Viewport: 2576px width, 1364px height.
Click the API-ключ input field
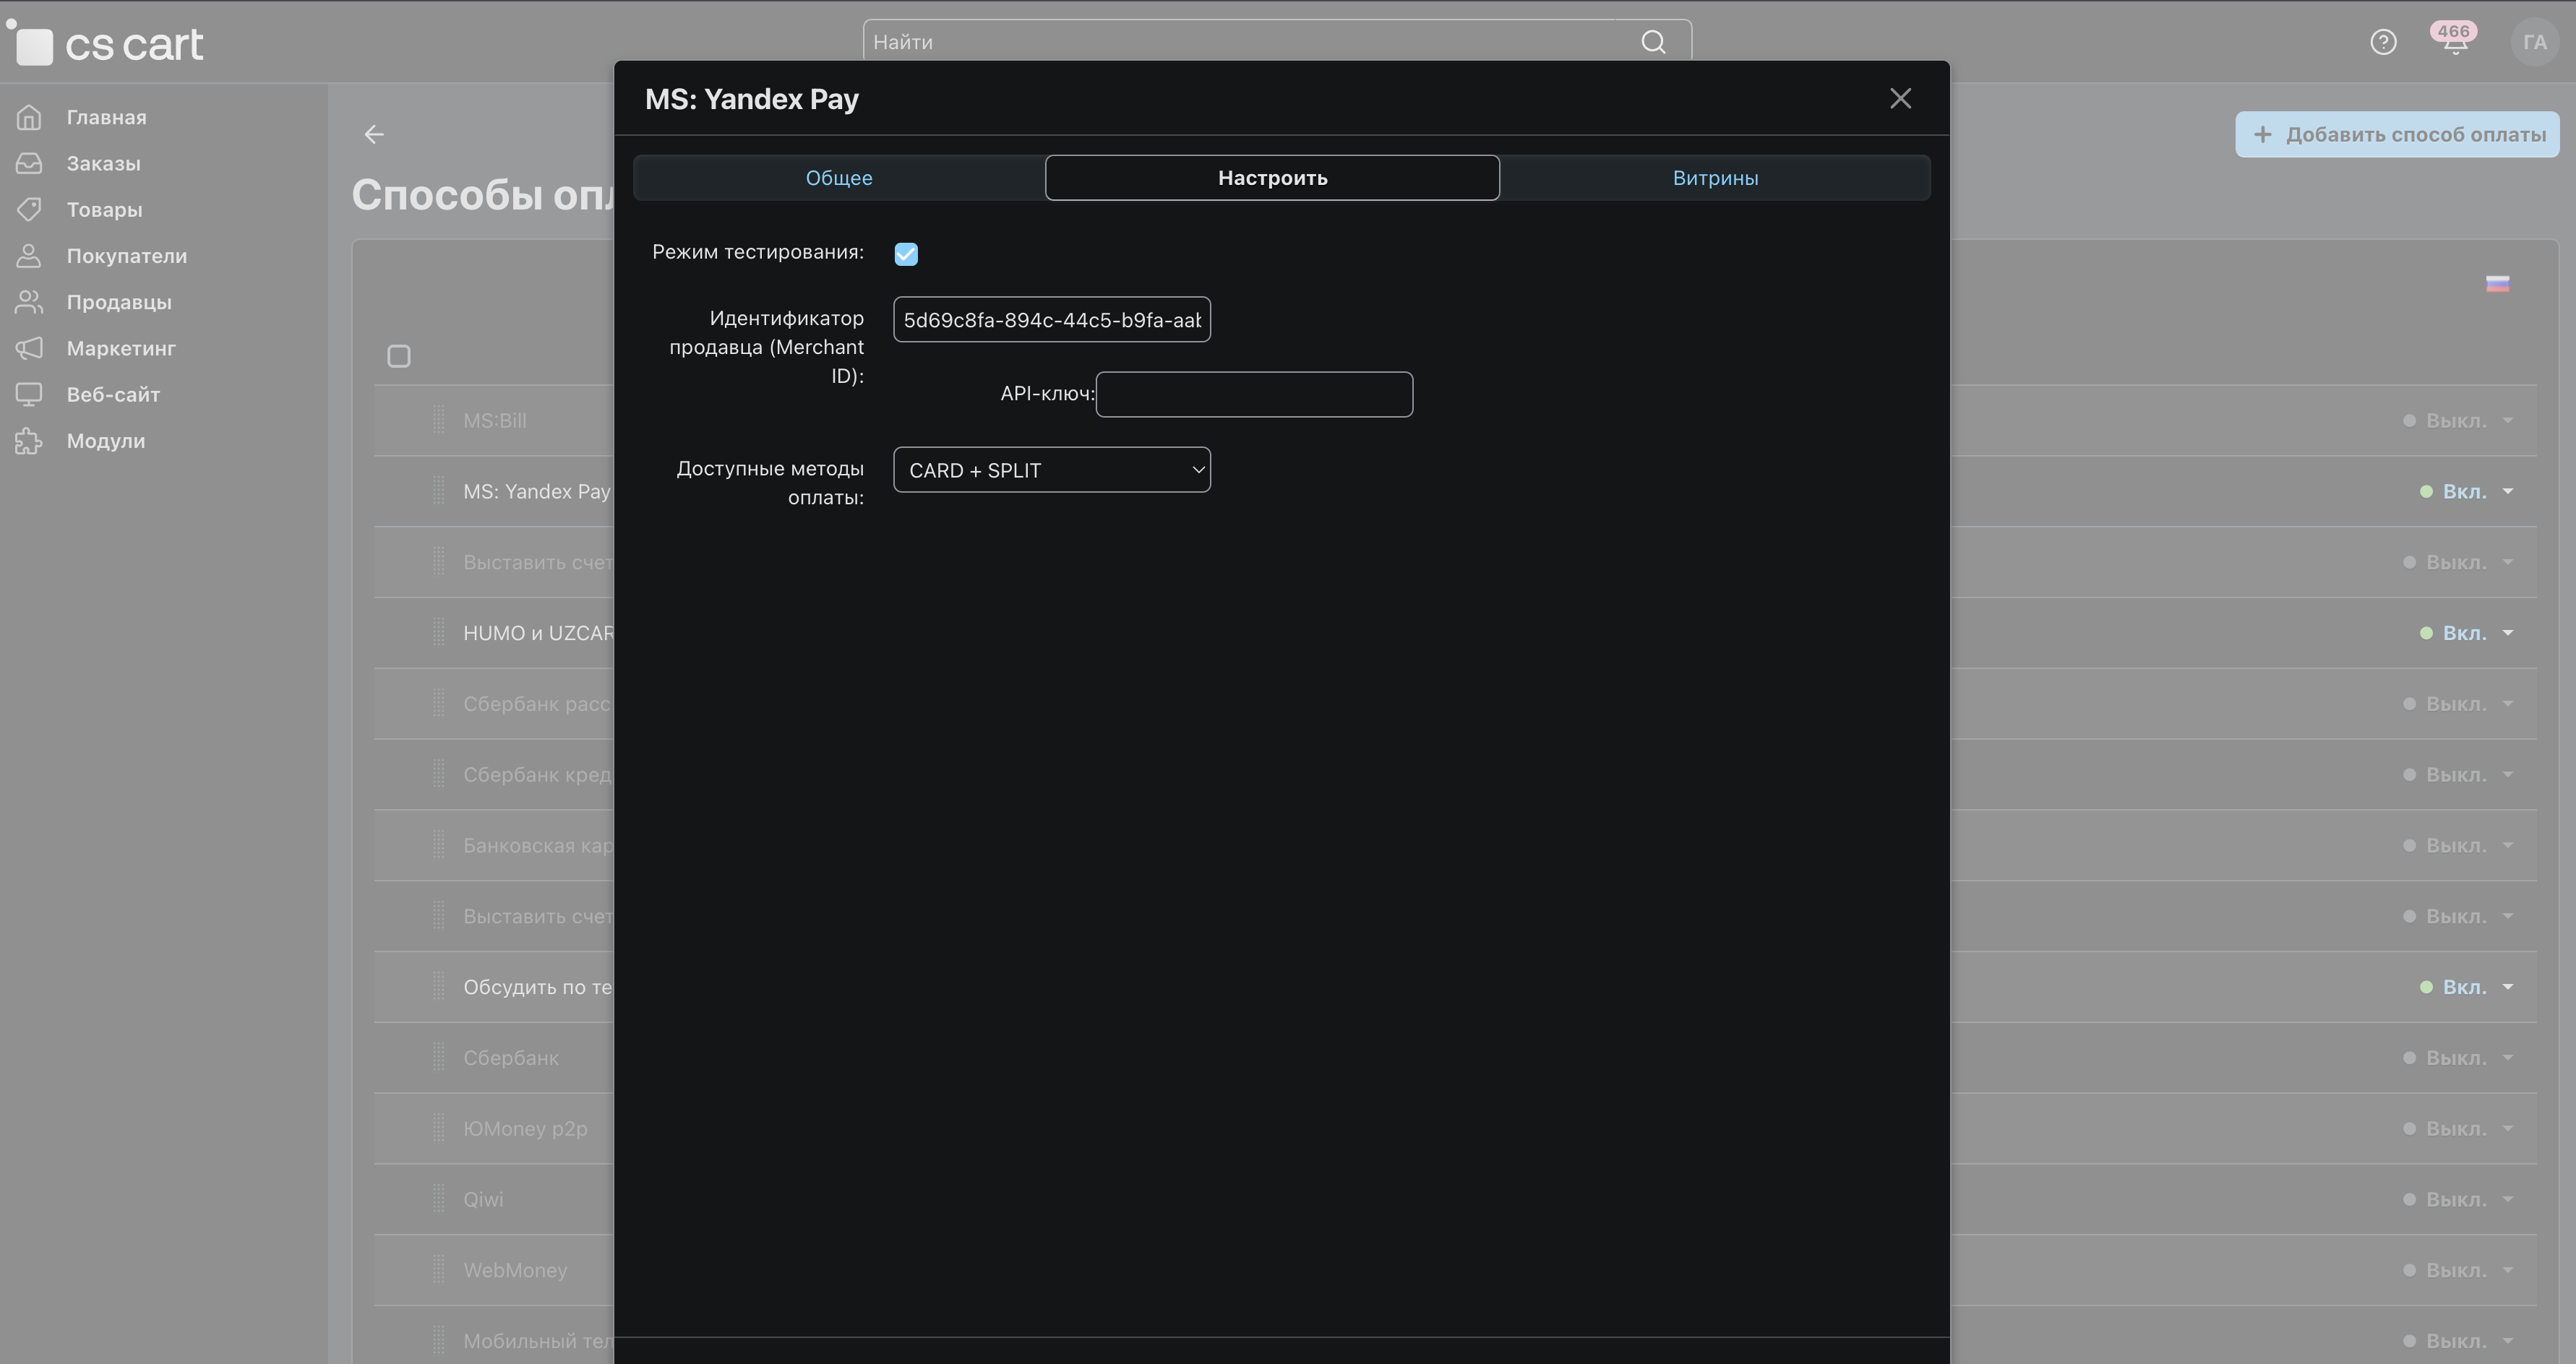click(1253, 394)
